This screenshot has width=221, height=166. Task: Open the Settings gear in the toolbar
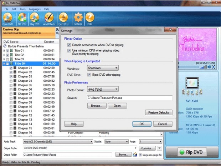(78, 19)
